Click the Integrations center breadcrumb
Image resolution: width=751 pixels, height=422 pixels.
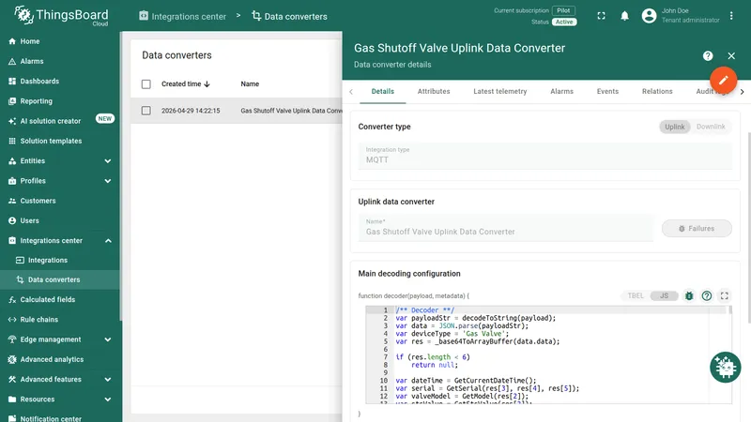point(182,16)
